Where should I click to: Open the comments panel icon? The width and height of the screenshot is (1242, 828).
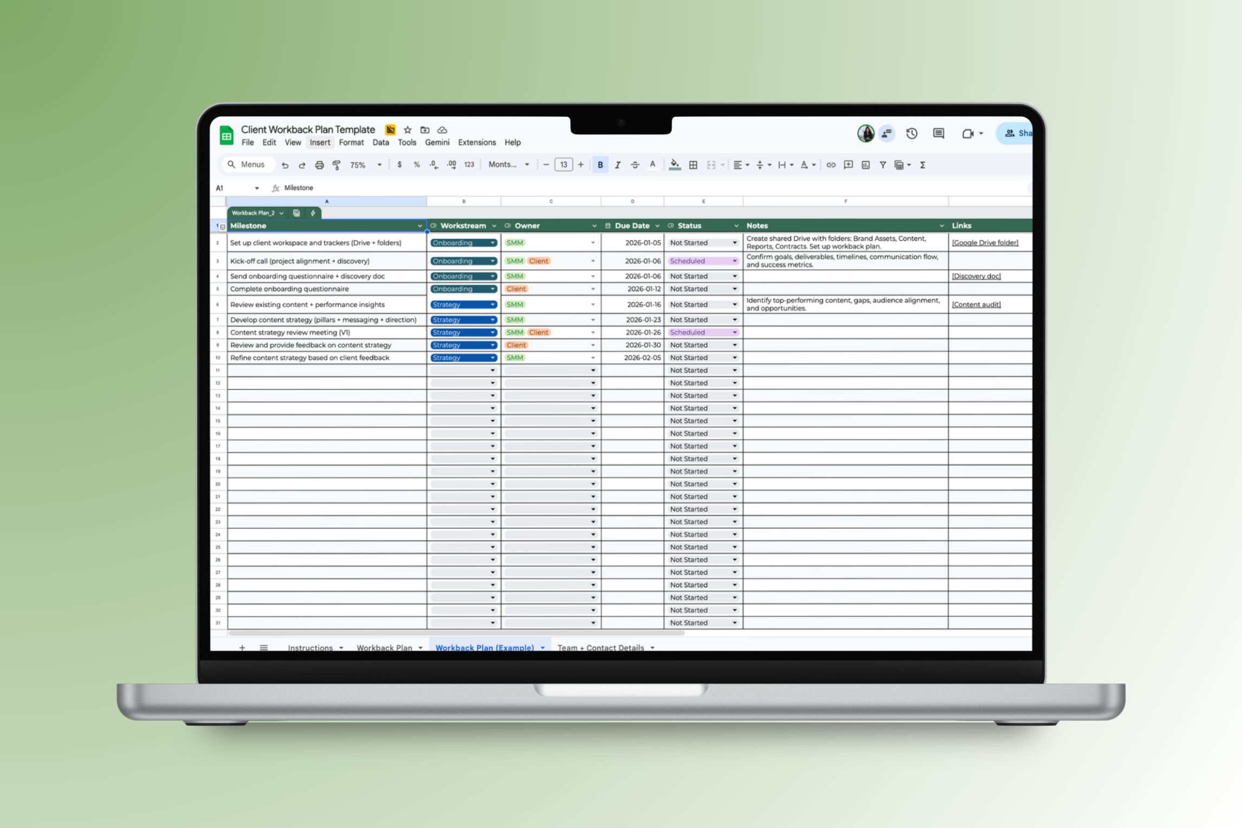[939, 133]
